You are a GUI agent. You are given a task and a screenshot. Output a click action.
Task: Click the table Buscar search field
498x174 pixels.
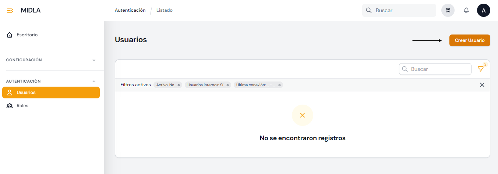point(439,69)
